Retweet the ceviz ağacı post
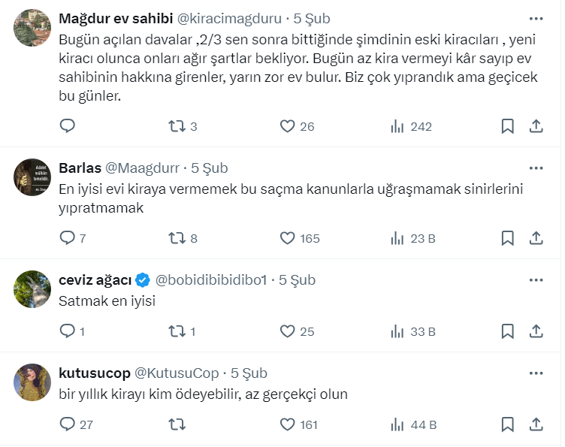 (x=177, y=331)
